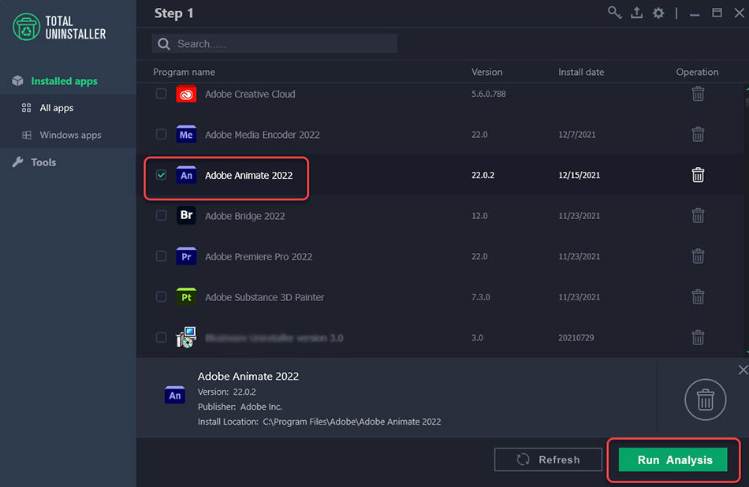The height and width of the screenshot is (487, 749).
Task: Check the Adobe Substance 3D Painter checkbox
Action: 162,296
